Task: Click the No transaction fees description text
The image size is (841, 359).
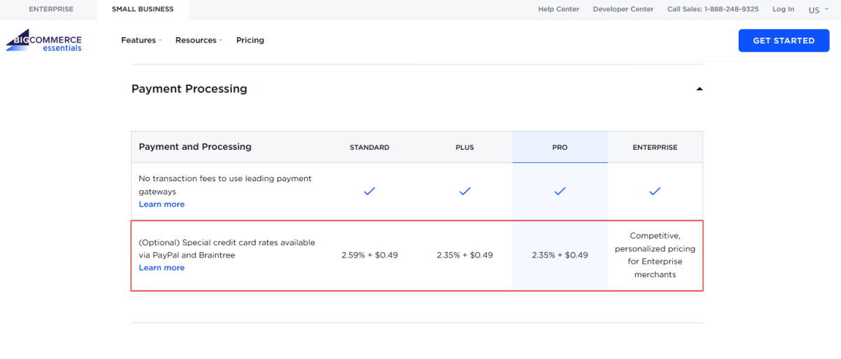Action: point(225,185)
